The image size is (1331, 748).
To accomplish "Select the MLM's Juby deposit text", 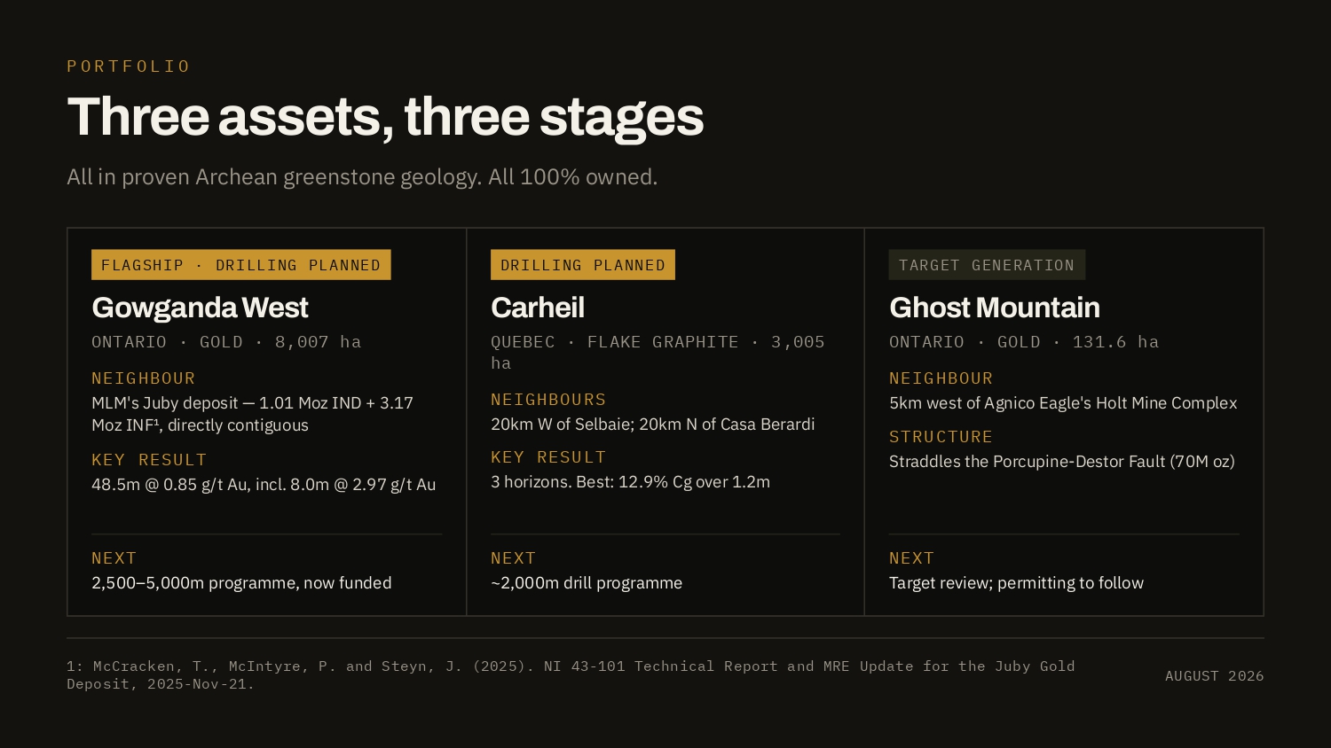I will pyautogui.click(x=253, y=414).
